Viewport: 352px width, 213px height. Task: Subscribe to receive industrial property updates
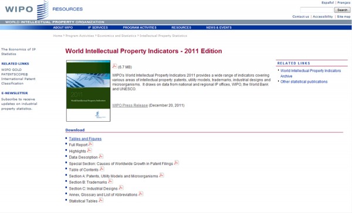coord(19,104)
